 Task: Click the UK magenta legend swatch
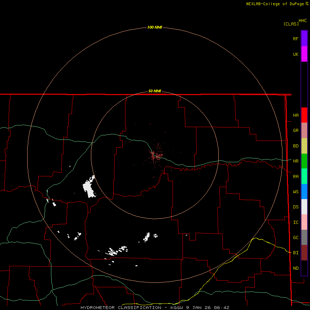304,54
